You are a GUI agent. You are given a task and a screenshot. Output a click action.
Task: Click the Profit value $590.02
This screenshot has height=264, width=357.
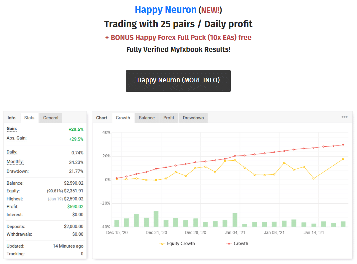(x=76, y=206)
